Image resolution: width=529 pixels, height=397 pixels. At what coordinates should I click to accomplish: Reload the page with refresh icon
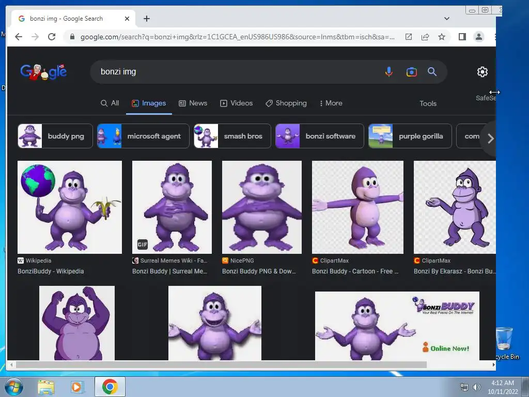coord(52,37)
